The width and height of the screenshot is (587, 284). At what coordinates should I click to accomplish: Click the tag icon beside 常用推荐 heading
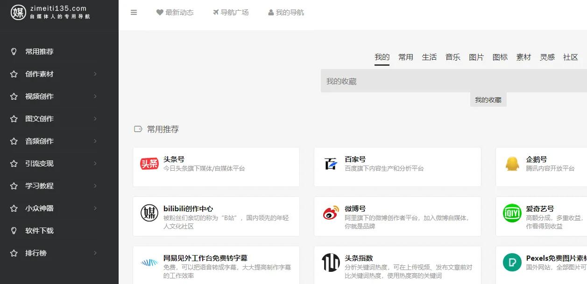(138, 129)
